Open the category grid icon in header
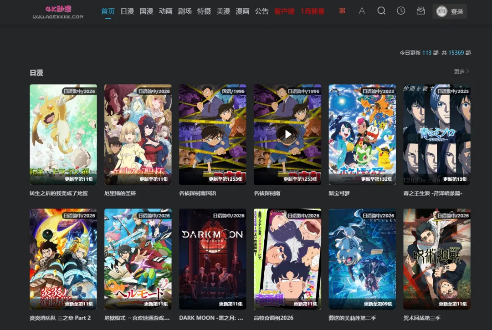 tap(342, 11)
